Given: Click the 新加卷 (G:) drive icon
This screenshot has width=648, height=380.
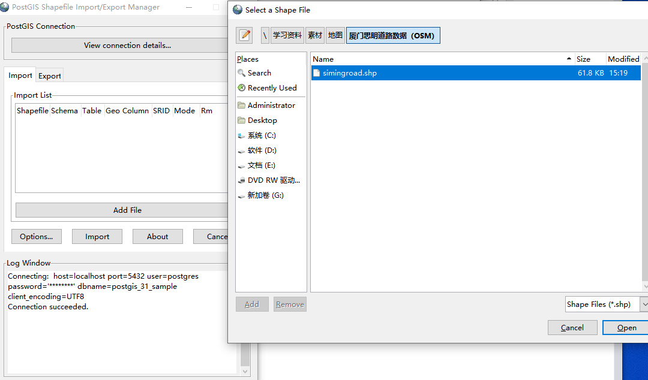Looking at the screenshot, I should tap(241, 196).
